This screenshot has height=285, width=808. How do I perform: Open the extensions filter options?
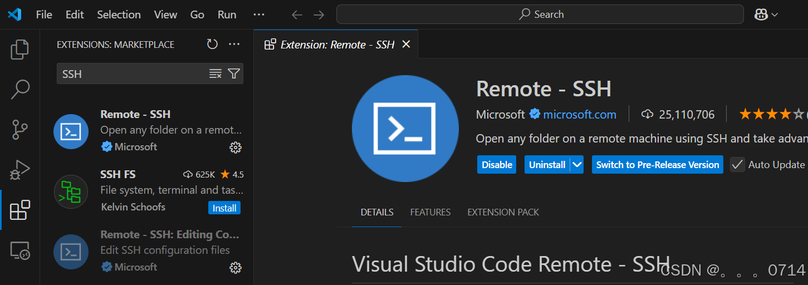(x=234, y=74)
